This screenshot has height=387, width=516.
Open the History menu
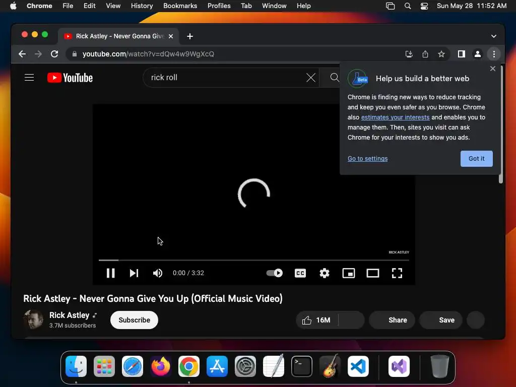142,6
